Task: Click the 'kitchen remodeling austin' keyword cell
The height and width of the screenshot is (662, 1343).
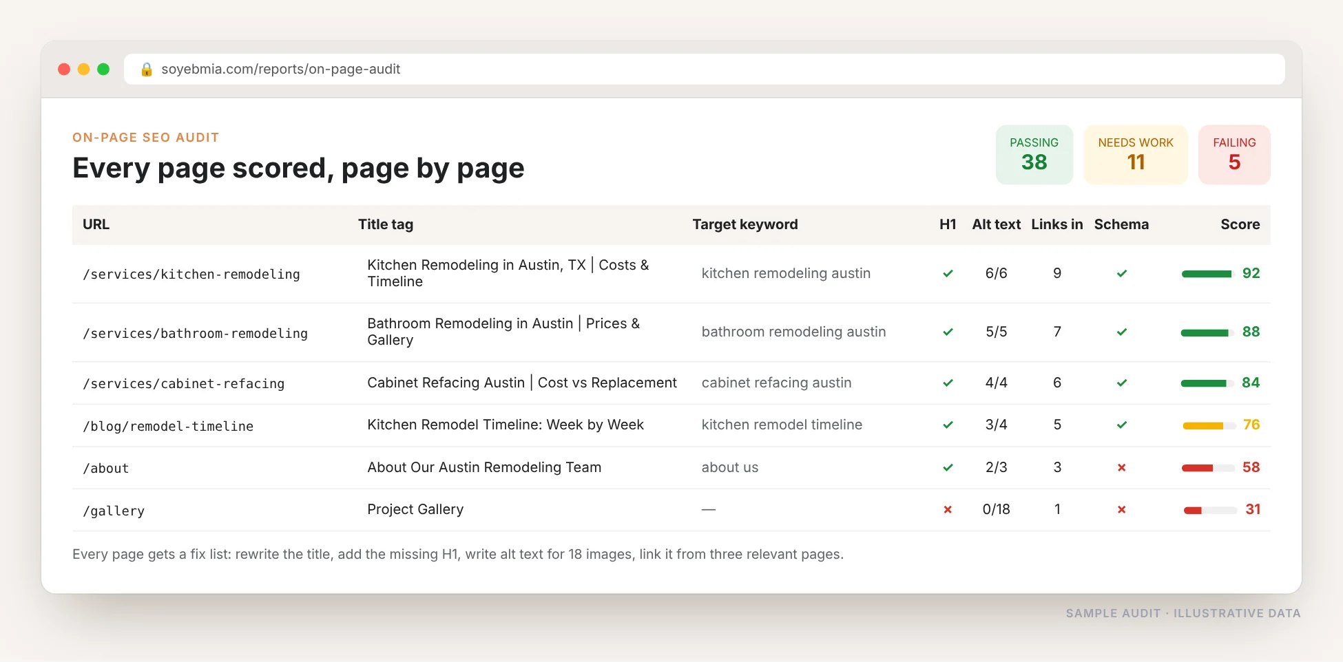Action: click(x=786, y=273)
